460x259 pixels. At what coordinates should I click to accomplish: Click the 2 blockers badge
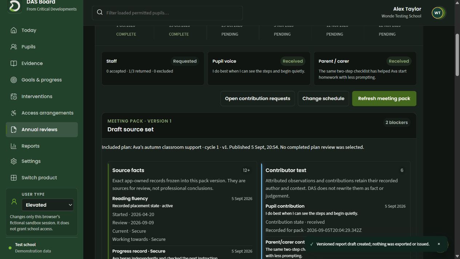click(396, 123)
